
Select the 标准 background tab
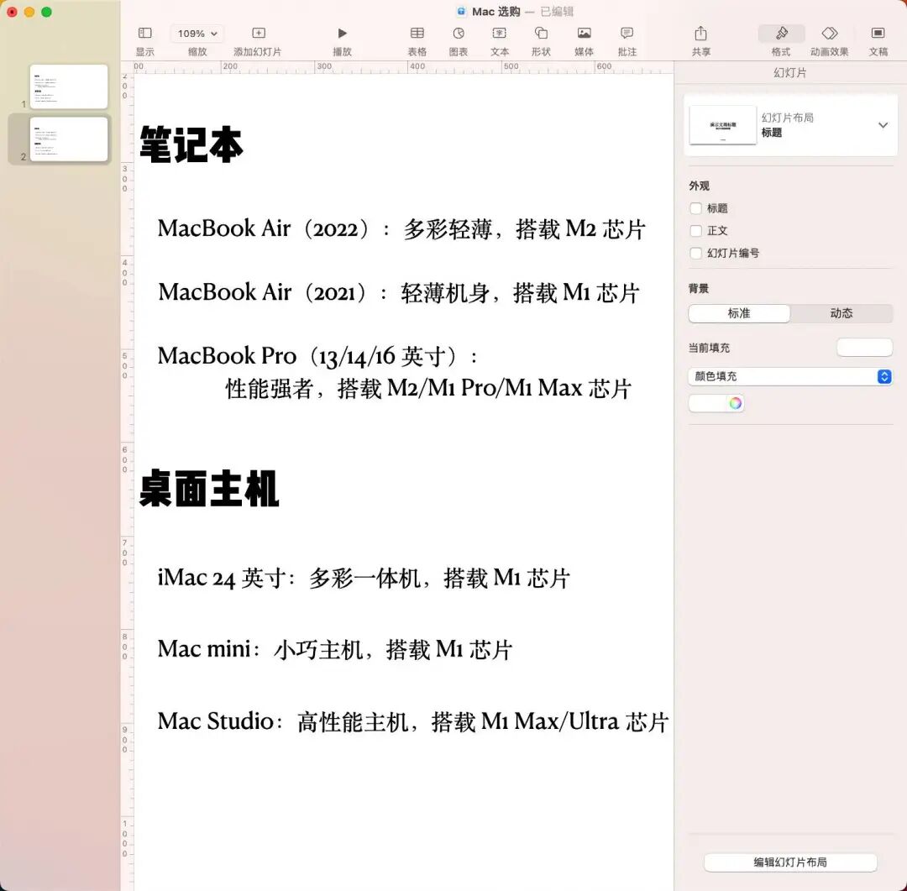pyautogui.click(x=739, y=313)
